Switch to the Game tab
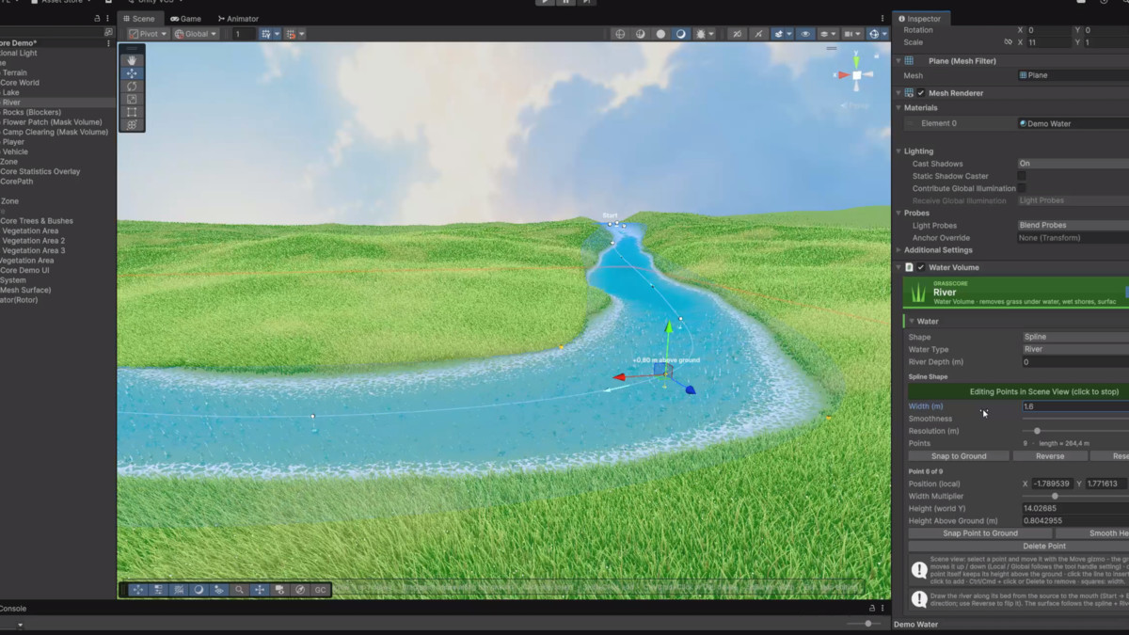1129x635 pixels. click(185, 19)
